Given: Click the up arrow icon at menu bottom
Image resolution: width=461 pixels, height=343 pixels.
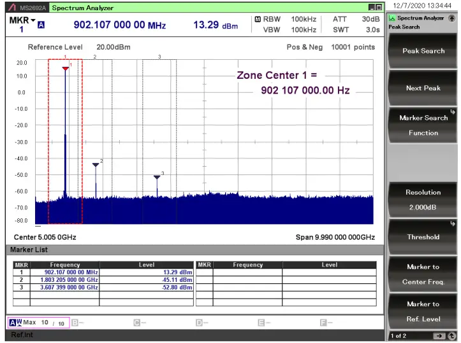Looking at the screenshot, I should pos(451,336).
